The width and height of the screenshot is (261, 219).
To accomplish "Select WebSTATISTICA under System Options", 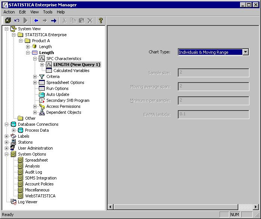I will (40, 196).
